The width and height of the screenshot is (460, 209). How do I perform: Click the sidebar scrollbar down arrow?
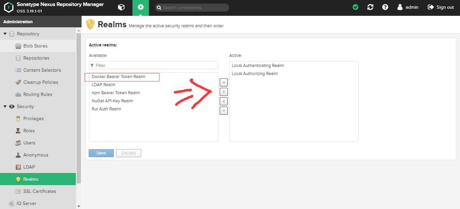click(x=79, y=206)
